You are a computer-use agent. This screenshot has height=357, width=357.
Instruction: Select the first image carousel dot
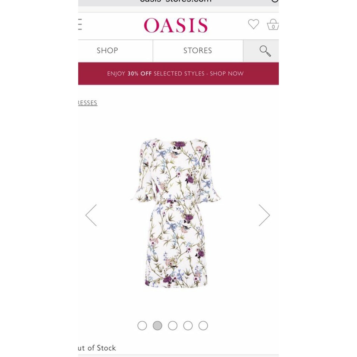[x=142, y=326]
